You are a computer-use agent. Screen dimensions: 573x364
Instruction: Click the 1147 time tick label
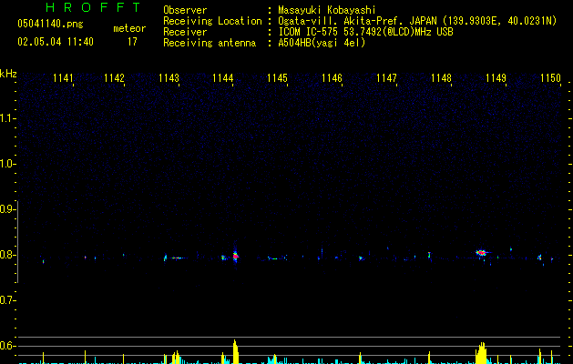tap(386, 78)
